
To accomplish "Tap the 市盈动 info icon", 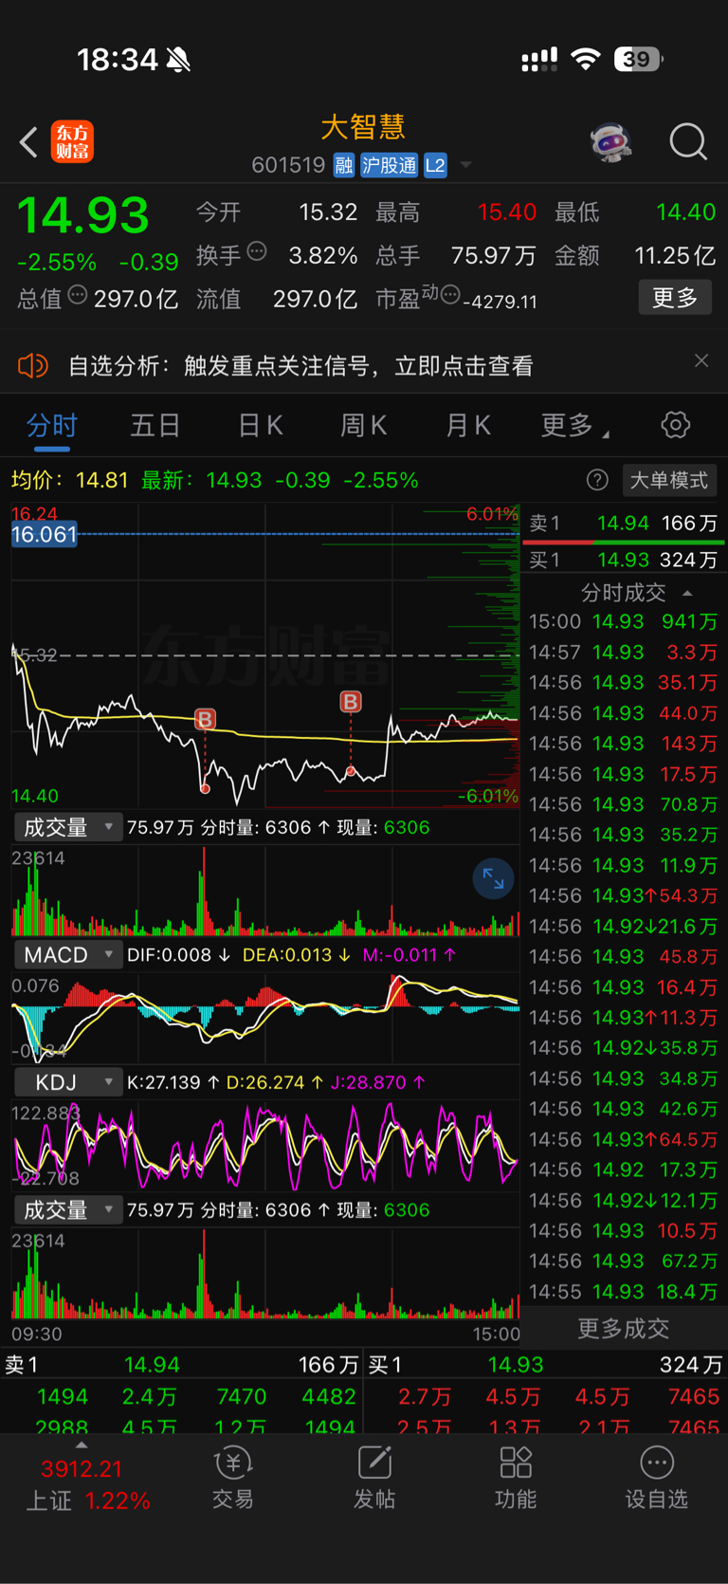I will (x=450, y=294).
